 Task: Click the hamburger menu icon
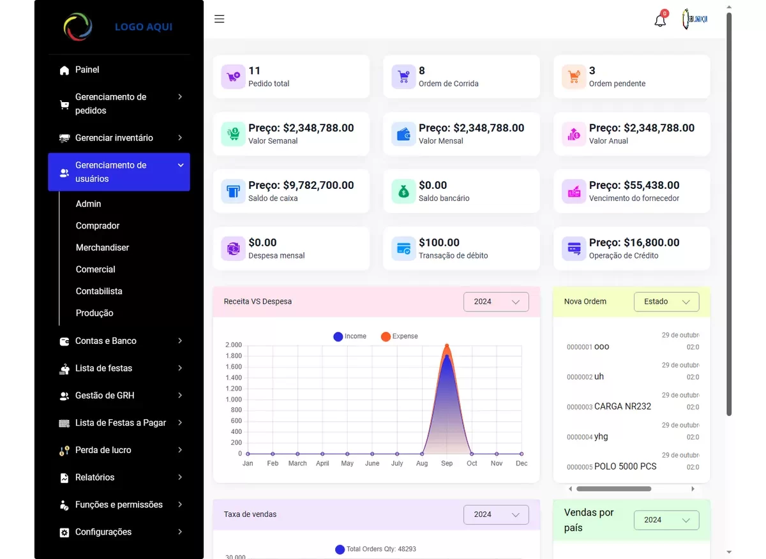click(219, 19)
